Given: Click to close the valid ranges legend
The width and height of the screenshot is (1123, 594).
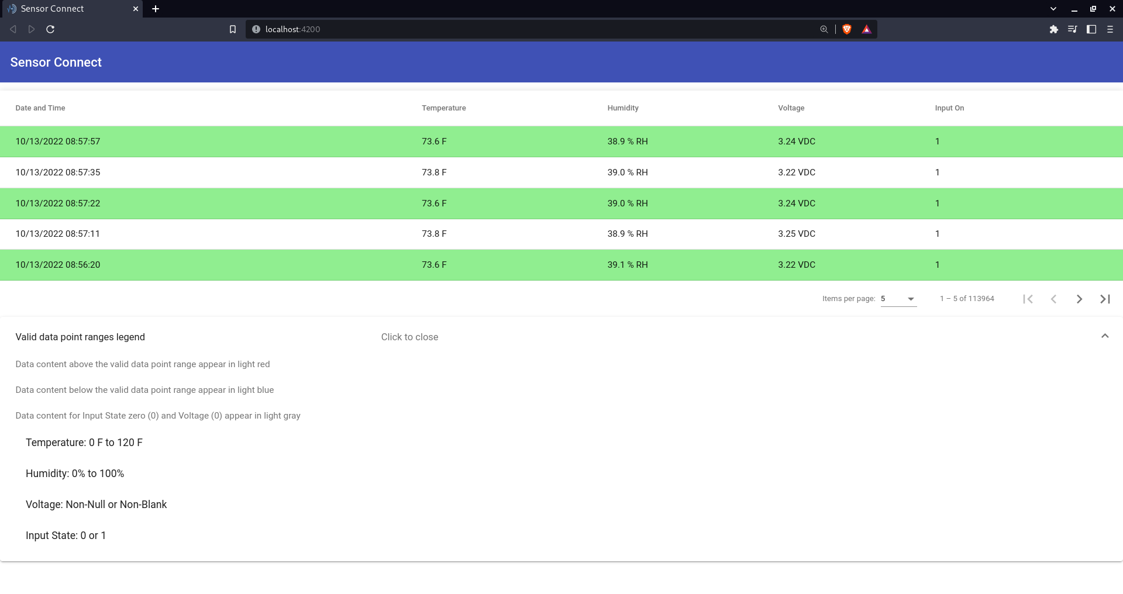Looking at the screenshot, I should [x=409, y=337].
